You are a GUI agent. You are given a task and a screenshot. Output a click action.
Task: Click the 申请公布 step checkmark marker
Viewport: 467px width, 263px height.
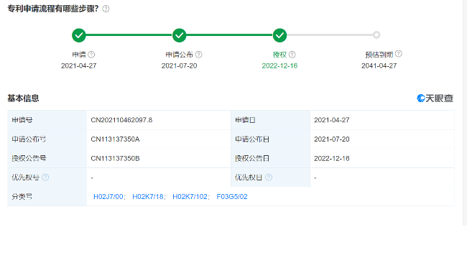[x=180, y=35]
